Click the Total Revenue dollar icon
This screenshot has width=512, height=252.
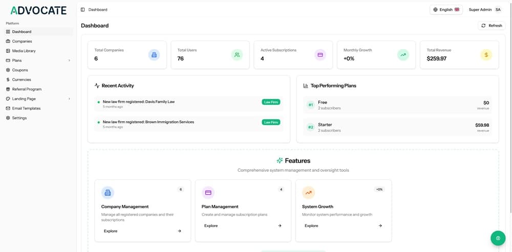click(486, 55)
